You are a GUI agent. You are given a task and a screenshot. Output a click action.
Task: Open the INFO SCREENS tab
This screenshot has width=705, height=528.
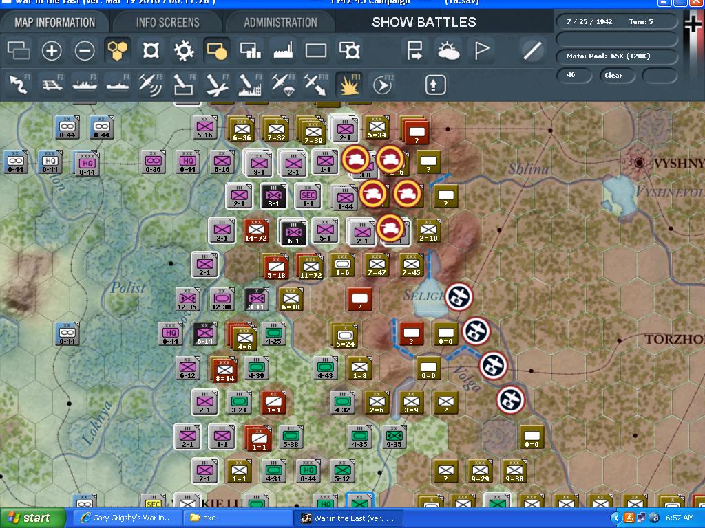167,22
